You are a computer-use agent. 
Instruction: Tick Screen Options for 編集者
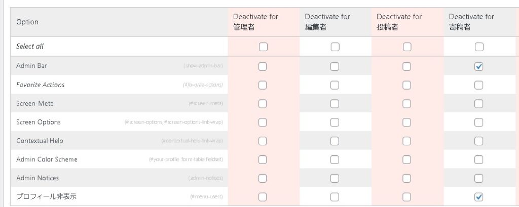coord(335,122)
